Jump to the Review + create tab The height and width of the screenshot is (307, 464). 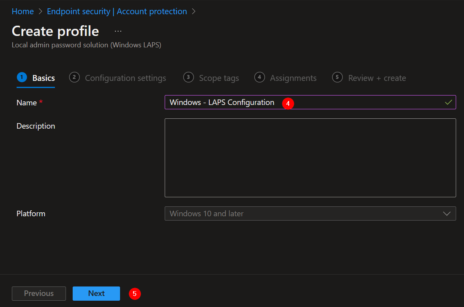tap(377, 78)
